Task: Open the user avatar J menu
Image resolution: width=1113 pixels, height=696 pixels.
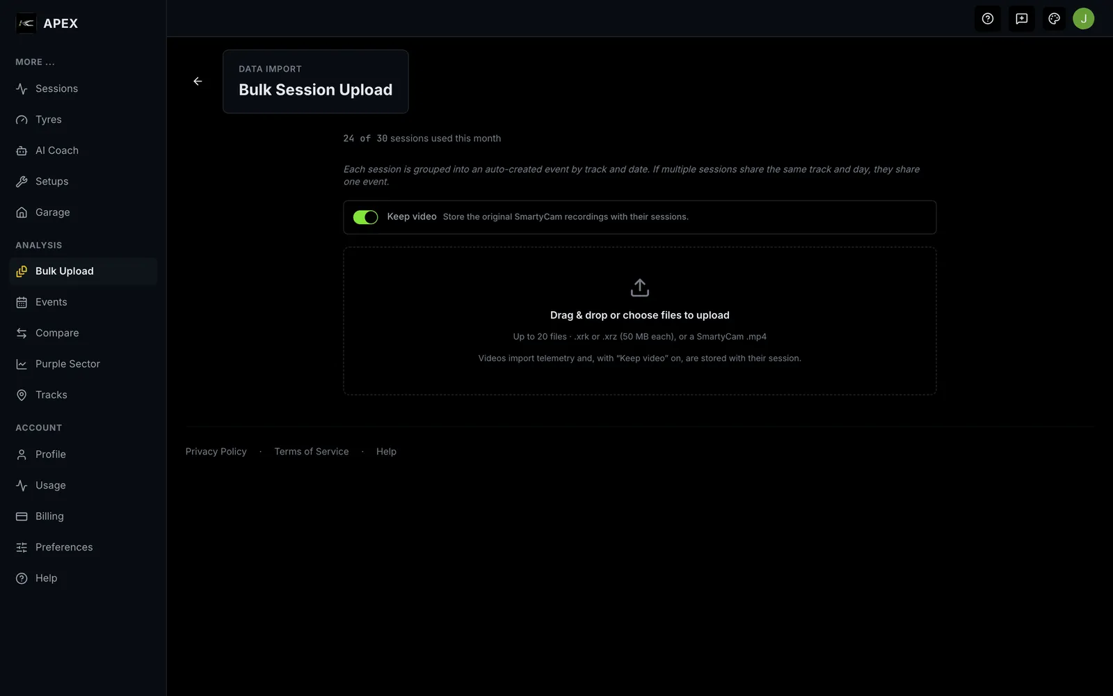Action: (x=1083, y=19)
